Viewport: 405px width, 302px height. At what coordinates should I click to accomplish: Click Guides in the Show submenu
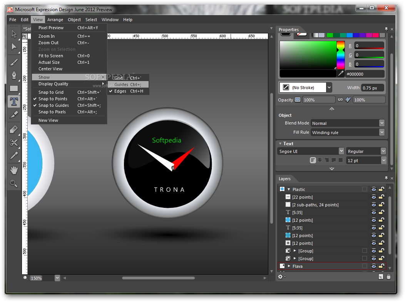point(128,85)
